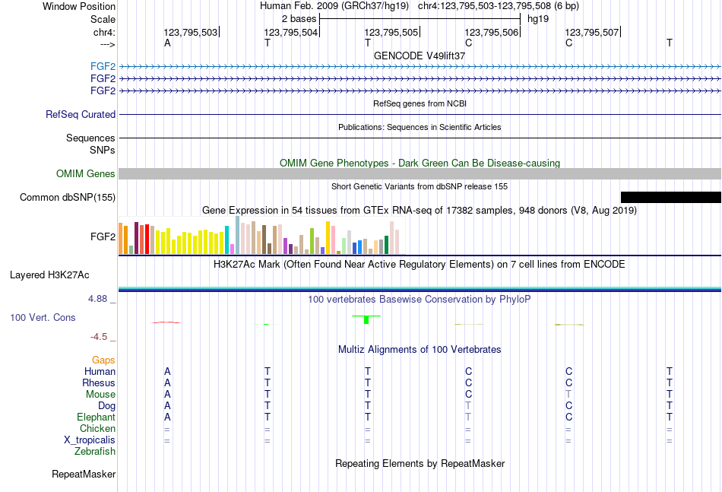Click the X_tropicalis species row label
The width and height of the screenshot is (722, 492).
click(x=90, y=440)
